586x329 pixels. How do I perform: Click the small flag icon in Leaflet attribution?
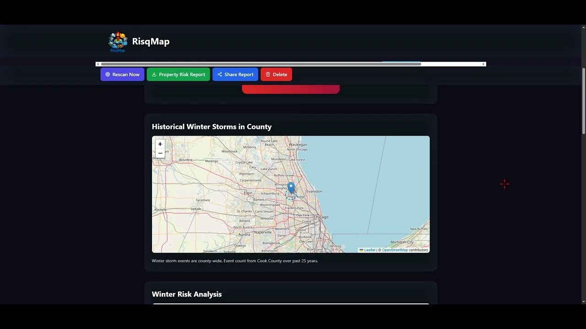pos(361,250)
